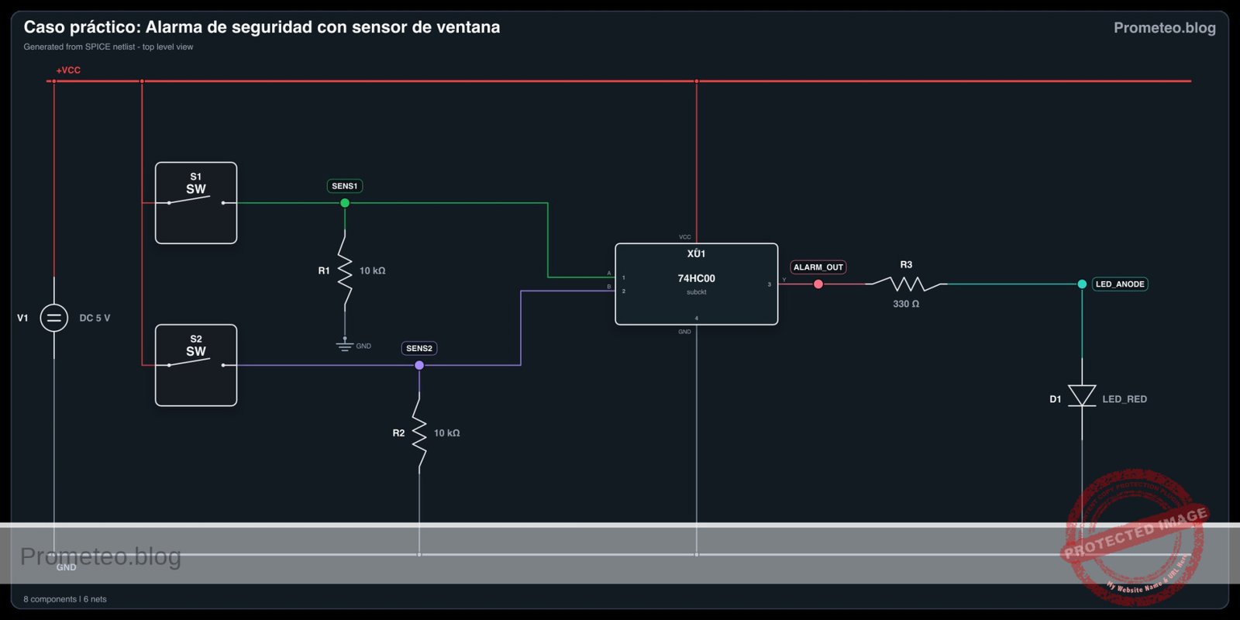Click the teal LED_ANODE node dot
Screen dimensions: 1240x620
click(1082, 284)
